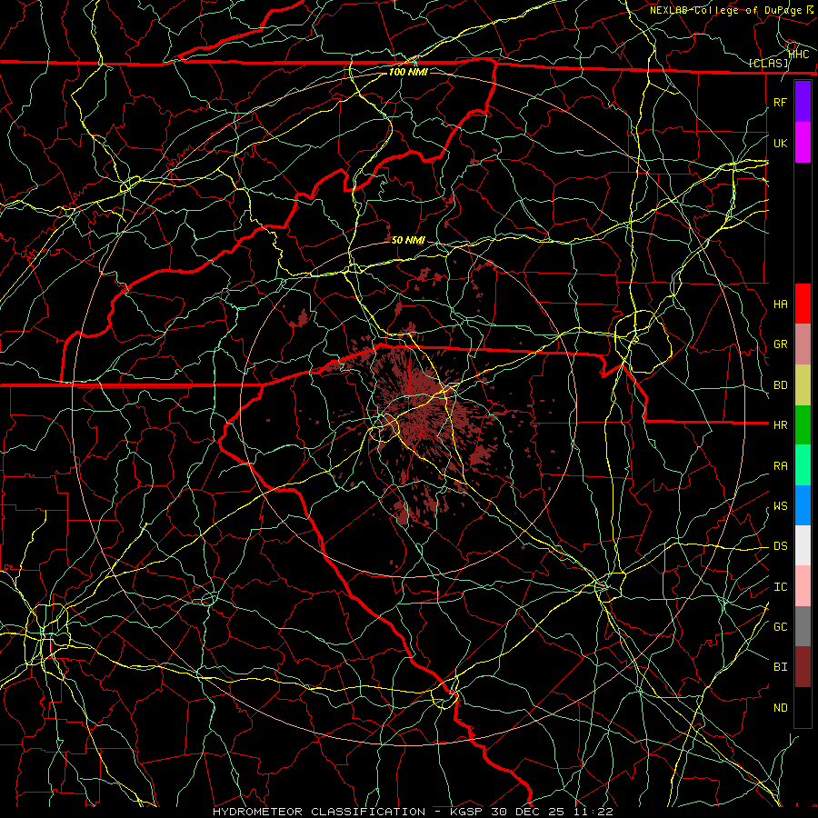818x818 pixels.
Task: Click the "BI" legend label
Action: pos(780,667)
